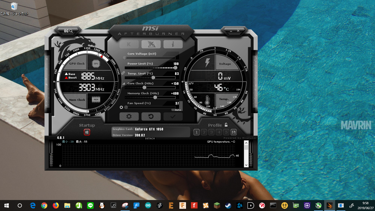375x211 pixels.
Task: Click the Power Limit slider handle
Action: (175, 68)
